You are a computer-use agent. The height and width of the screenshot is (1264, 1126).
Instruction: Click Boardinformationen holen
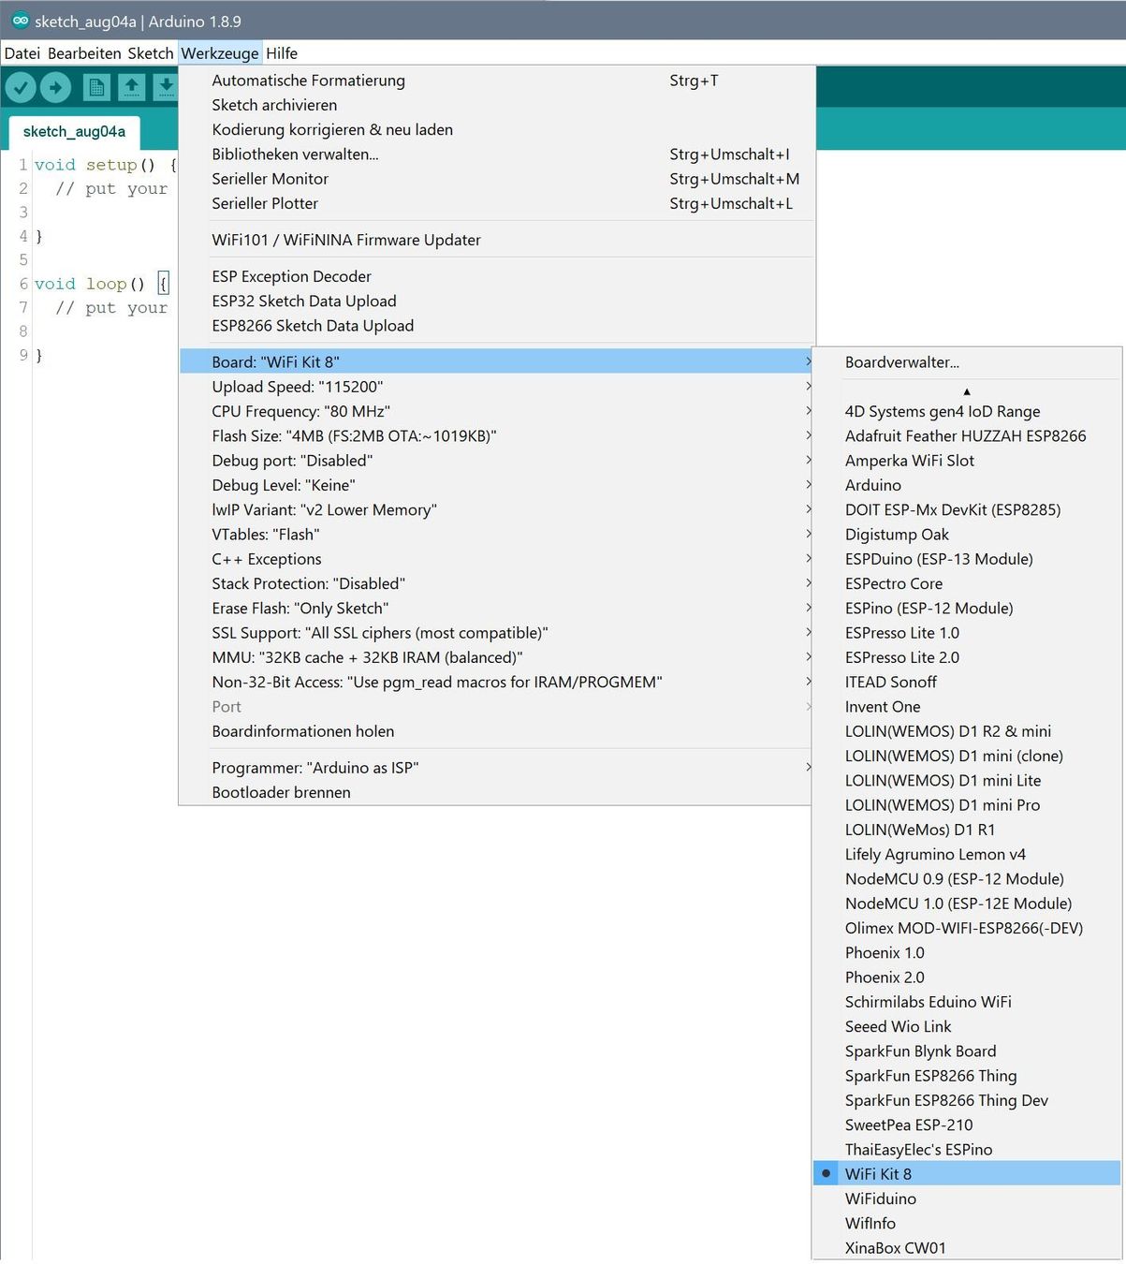click(495, 731)
